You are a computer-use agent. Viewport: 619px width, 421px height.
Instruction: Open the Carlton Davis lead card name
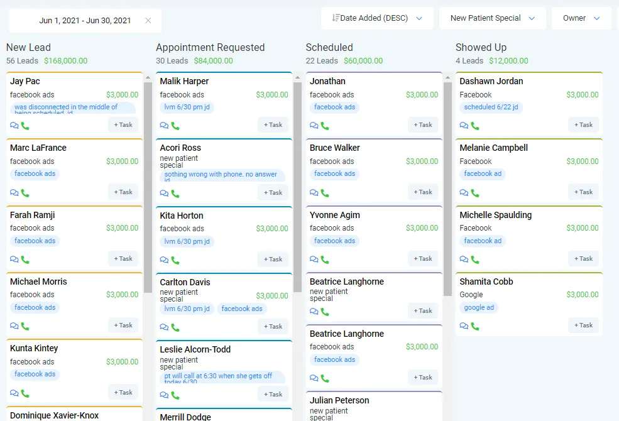click(x=185, y=282)
